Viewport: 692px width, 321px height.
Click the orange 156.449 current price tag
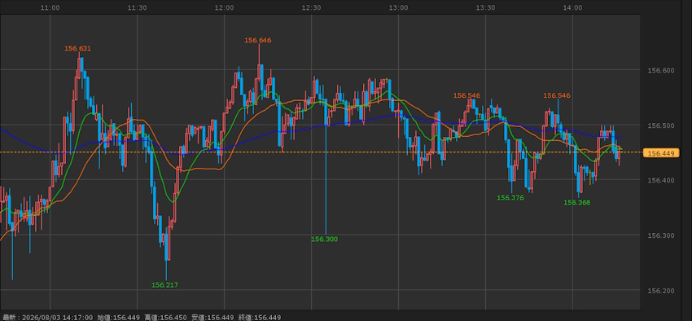click(661, 153)
